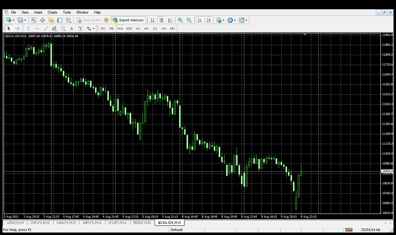The width and height of the screenshot is (396, 235).
Task: Switch to H4 timeframe
Action: click(x=146, y=28)
